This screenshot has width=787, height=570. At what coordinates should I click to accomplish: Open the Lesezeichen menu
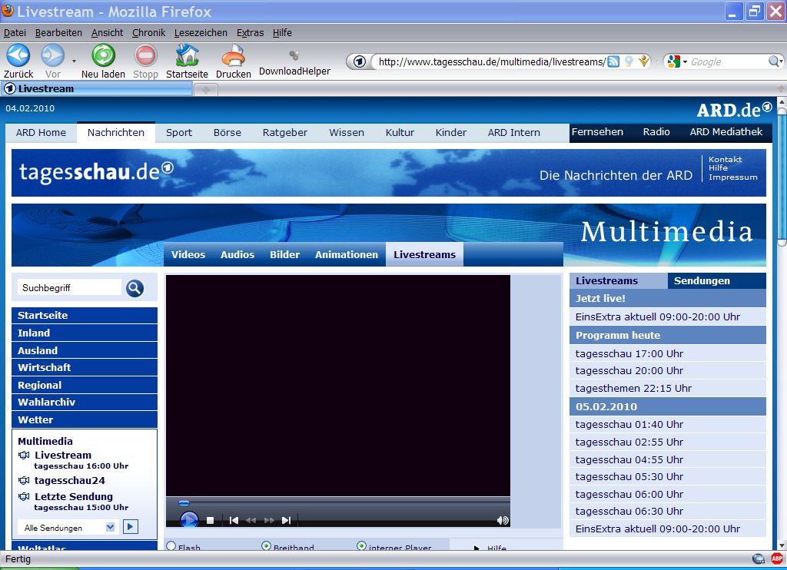201,33
